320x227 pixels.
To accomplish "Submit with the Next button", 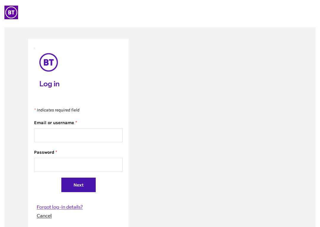I will [x=79, y=185].
